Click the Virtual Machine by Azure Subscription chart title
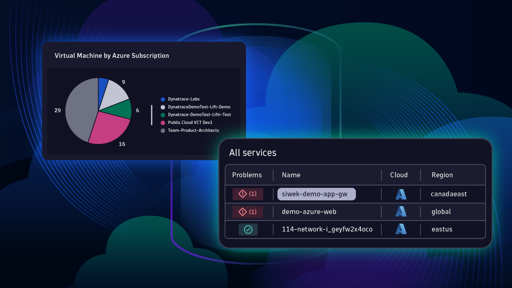The image size is (512, 288). [x=112, y=56]
